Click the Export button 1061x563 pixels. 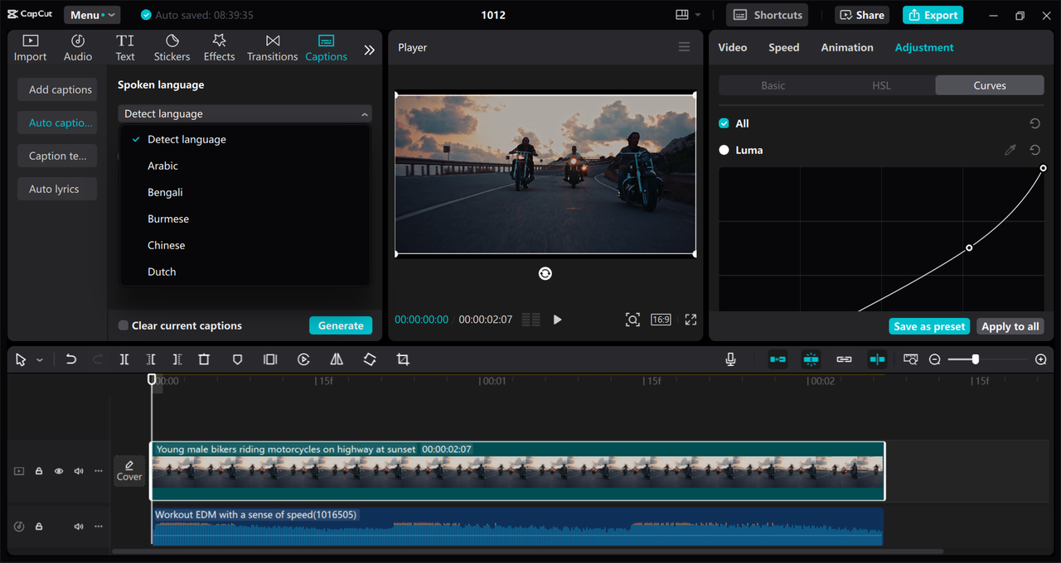[x=933, y=15]
